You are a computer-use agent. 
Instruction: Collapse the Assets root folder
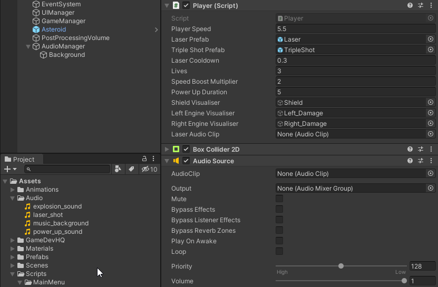pos(5,181)
